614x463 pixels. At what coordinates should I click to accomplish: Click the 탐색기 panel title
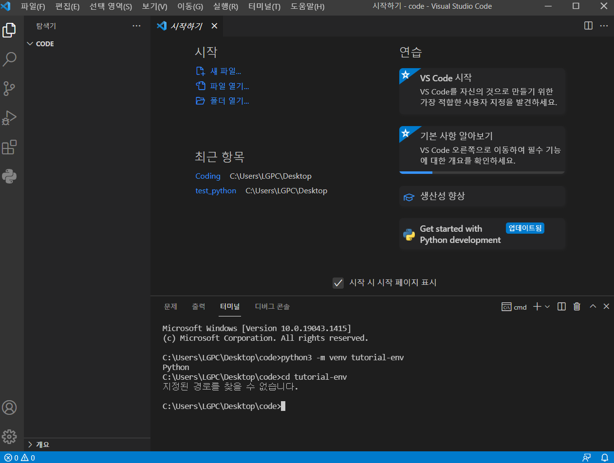(46, 26)
